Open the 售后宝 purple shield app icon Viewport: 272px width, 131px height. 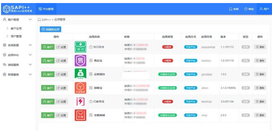click(80, 60)
